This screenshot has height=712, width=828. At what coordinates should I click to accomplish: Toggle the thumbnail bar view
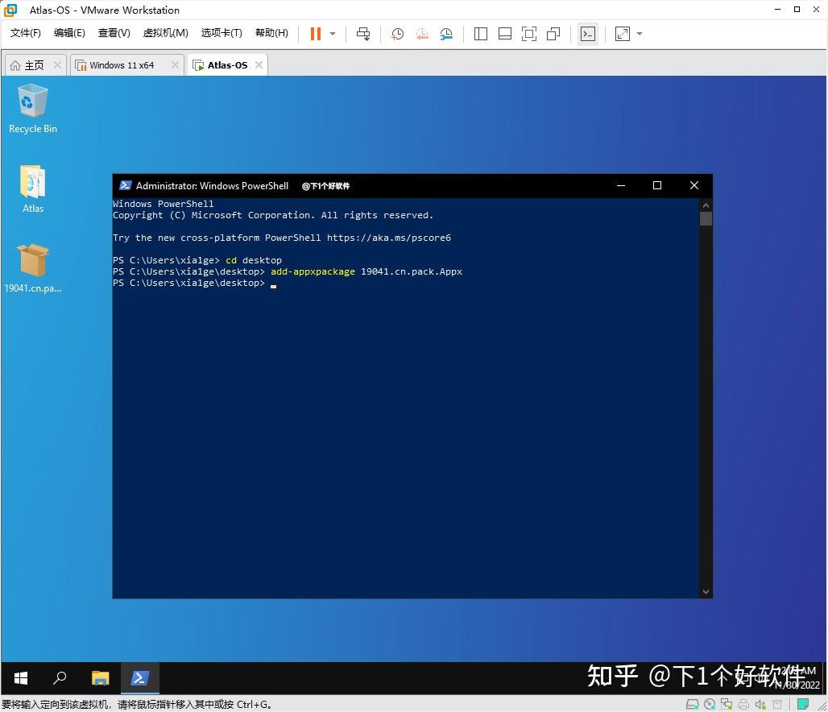point(505,34)
